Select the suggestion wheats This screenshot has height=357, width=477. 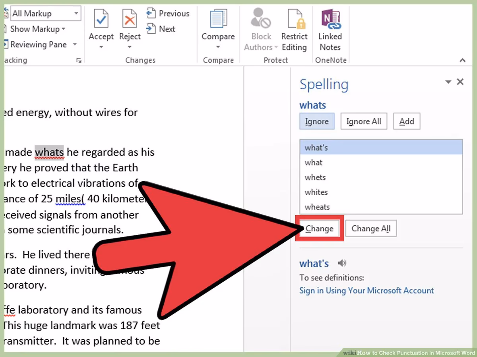[317, 207]
